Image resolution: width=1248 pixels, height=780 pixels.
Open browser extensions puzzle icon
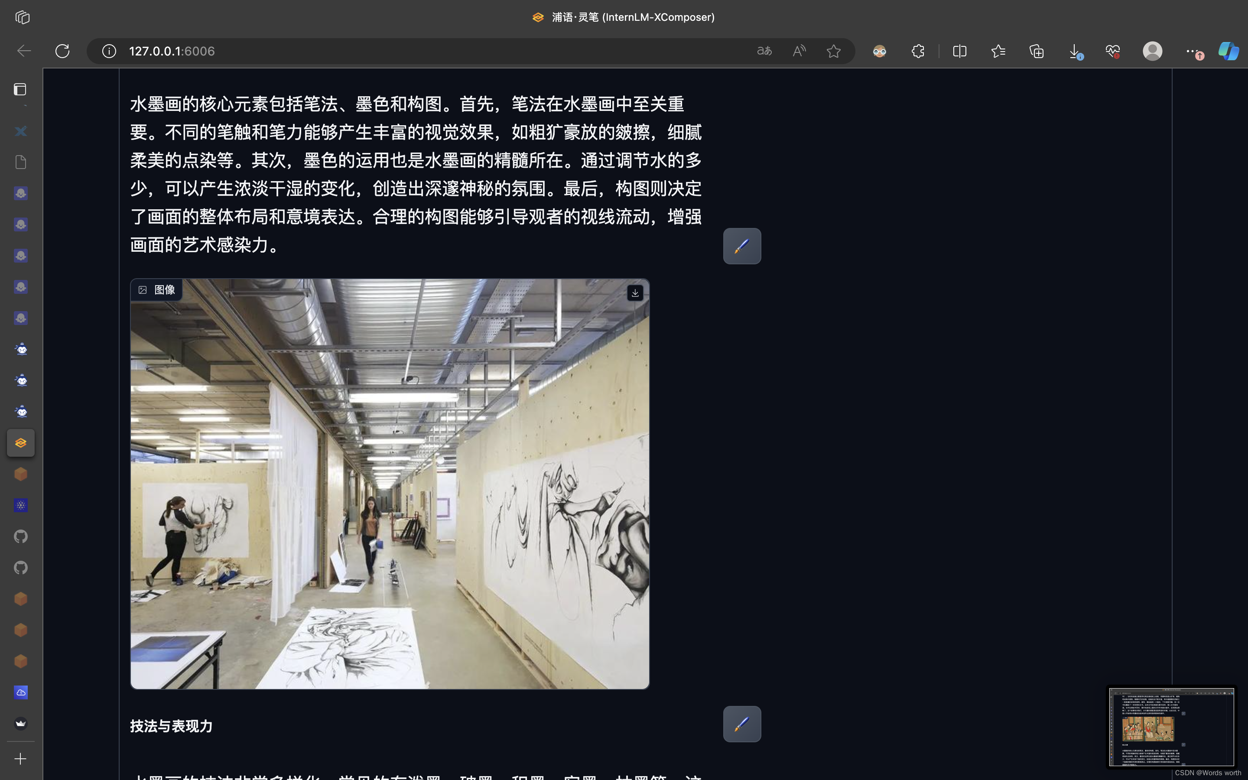tap(918, 51)
